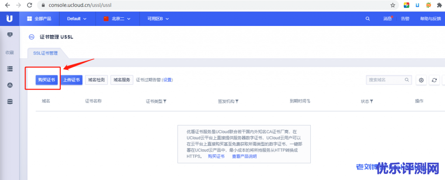Screen dimensions: 445x180
Task: Switch to SSL证书管理 tab
Action: (x=45, y=53)
